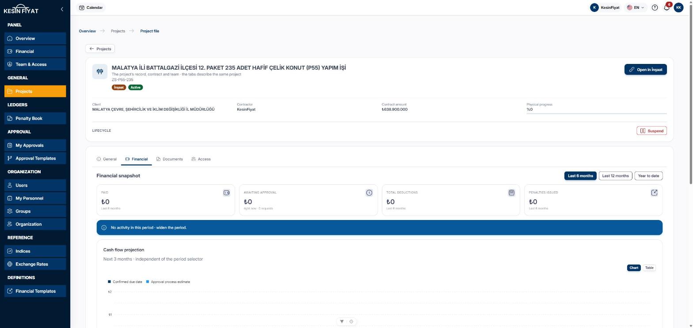This screenshot has width=693, height=328.
Task: Click the Overview breadcrumb link
Action: pos(88,31)
